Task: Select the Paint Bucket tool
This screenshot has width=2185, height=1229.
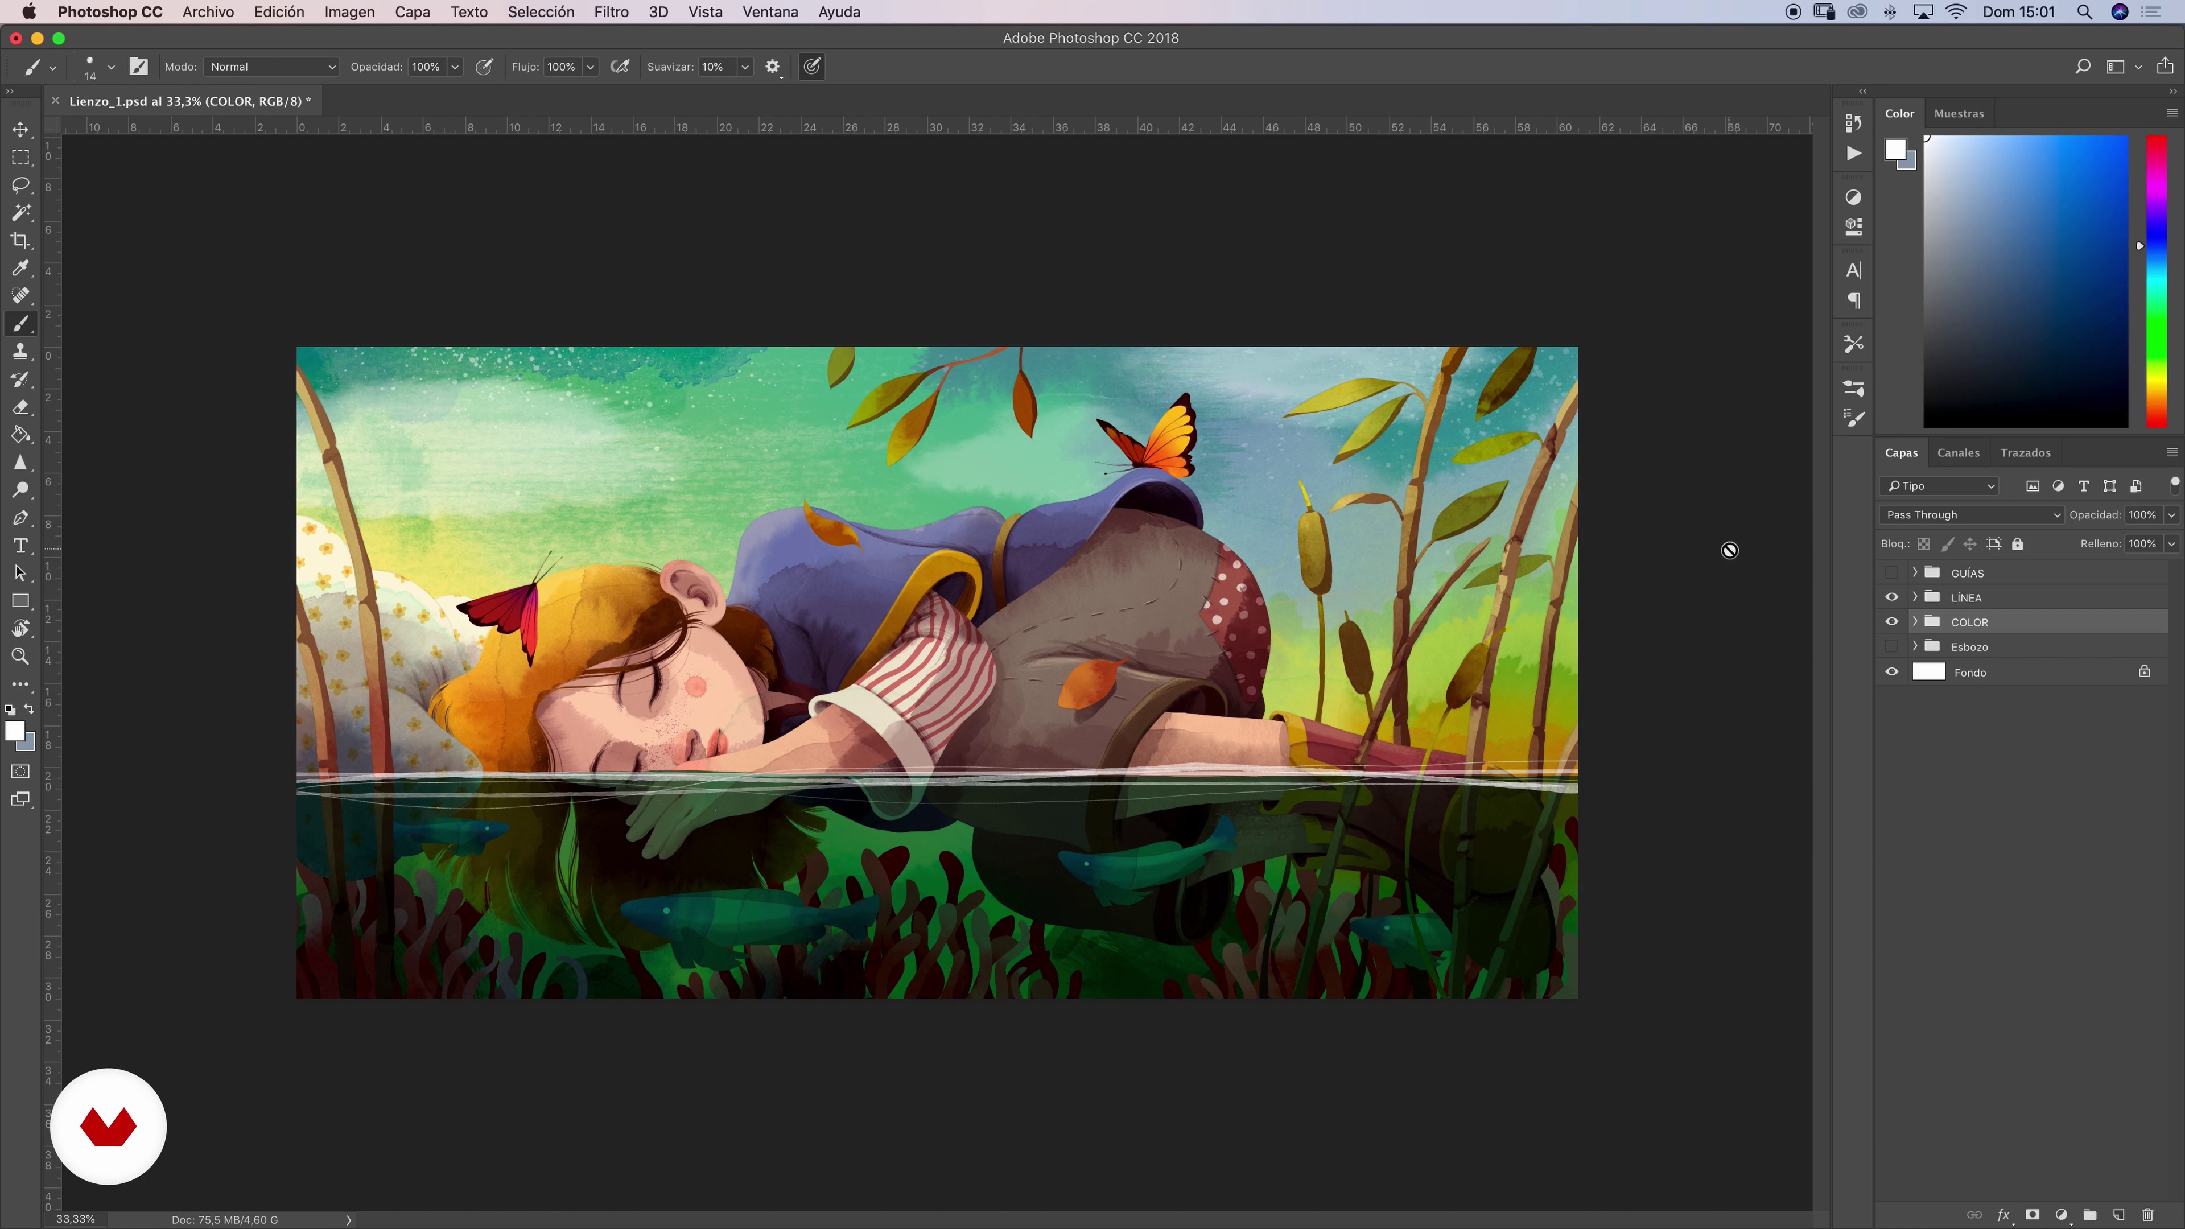Action: point(20,434)
